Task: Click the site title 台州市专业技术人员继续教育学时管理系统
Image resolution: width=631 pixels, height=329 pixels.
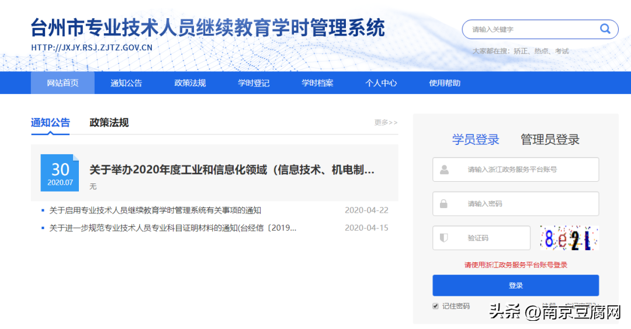Action: tap(207, 27)
